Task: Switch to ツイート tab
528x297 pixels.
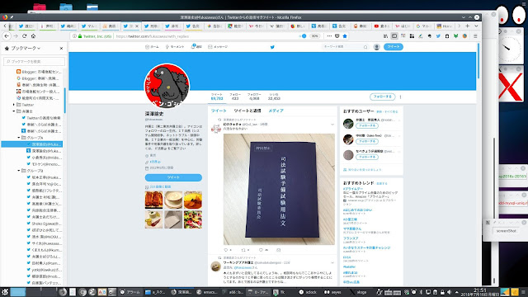Action: pyautogui.click(x=219, y=111)
